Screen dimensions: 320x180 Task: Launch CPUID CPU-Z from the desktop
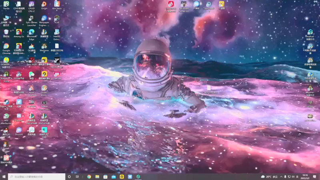tap(32, 6)
